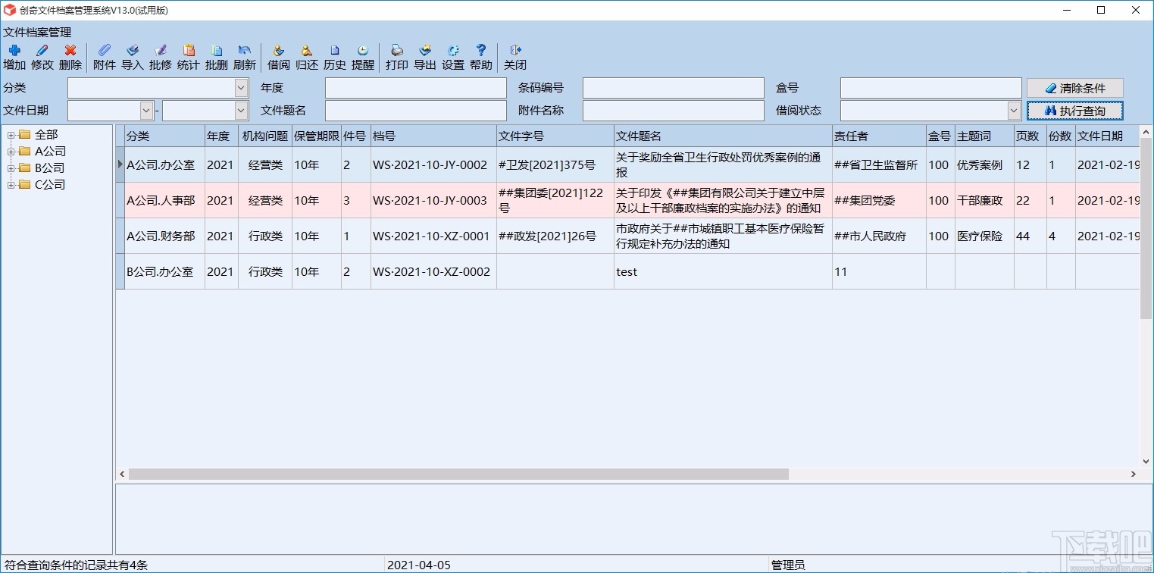
Task: Click the horizontal scrollbar below the table
Action: 455,474
